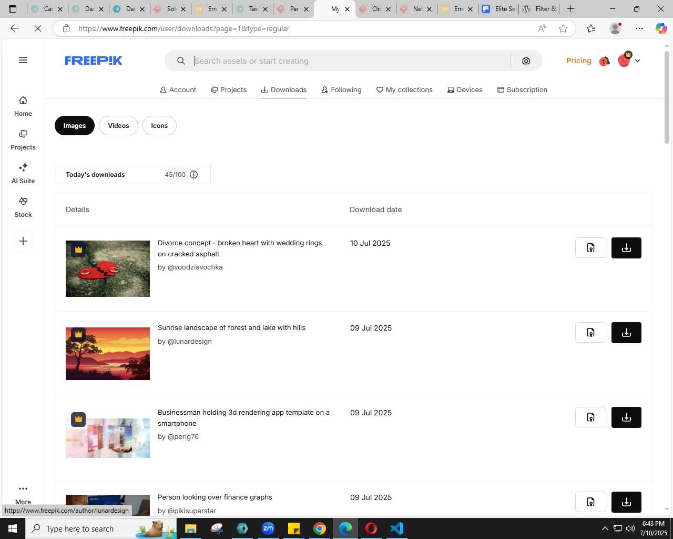Select the Downloads tab
Viewport: 673px width, 539px height.
tap(284, 90)
